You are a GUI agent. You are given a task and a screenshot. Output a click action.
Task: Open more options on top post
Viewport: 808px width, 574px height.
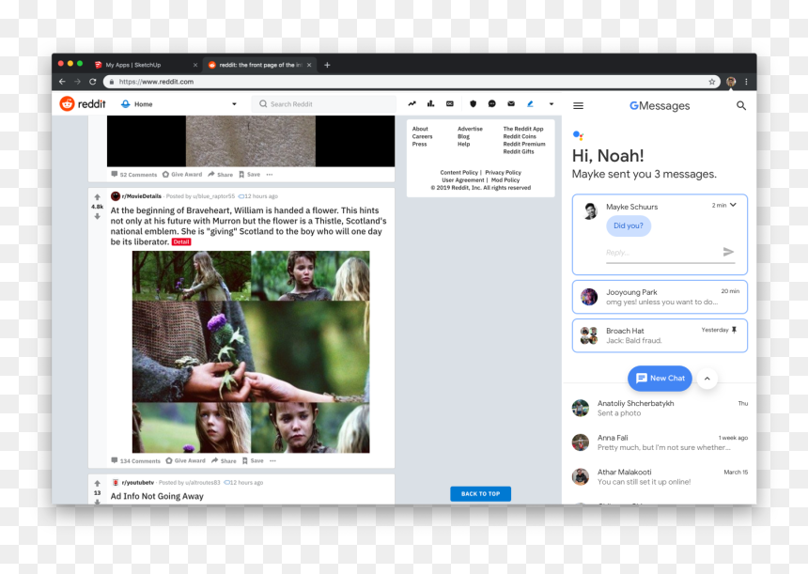tap(270, 175)
